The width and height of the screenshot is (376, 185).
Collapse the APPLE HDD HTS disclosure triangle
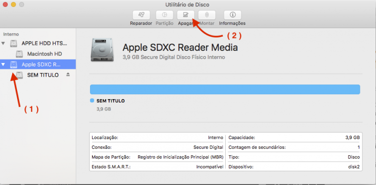click(3, 43)
